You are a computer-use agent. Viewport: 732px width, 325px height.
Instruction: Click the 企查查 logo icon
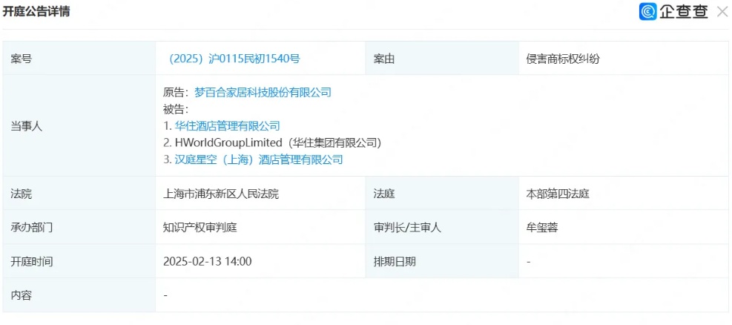click(648, 12)
